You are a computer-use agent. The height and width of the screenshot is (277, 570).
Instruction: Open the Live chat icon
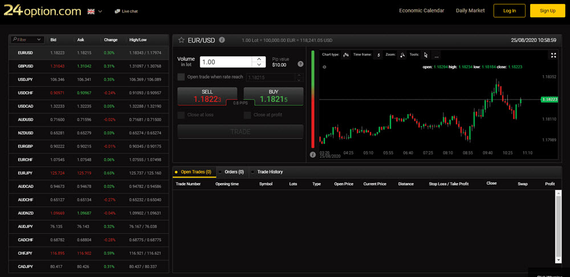pos(117,11)
